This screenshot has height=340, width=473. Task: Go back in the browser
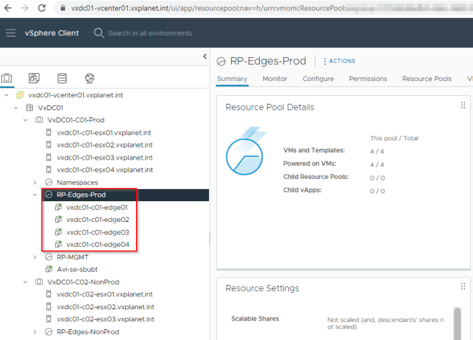coord(8,8)
